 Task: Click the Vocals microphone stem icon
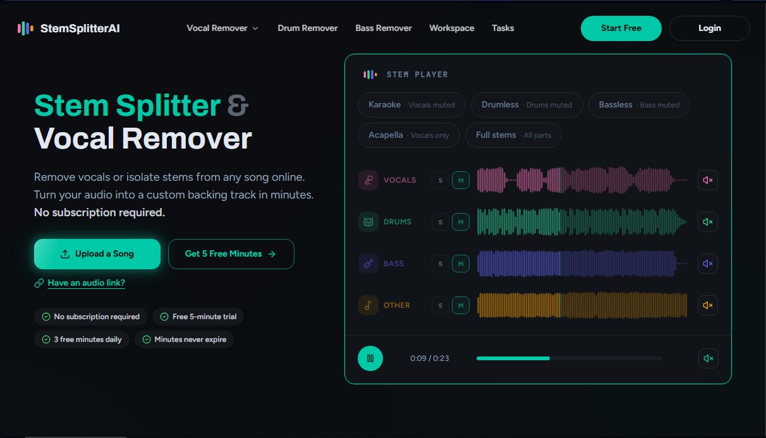click(x=368, y=180)
